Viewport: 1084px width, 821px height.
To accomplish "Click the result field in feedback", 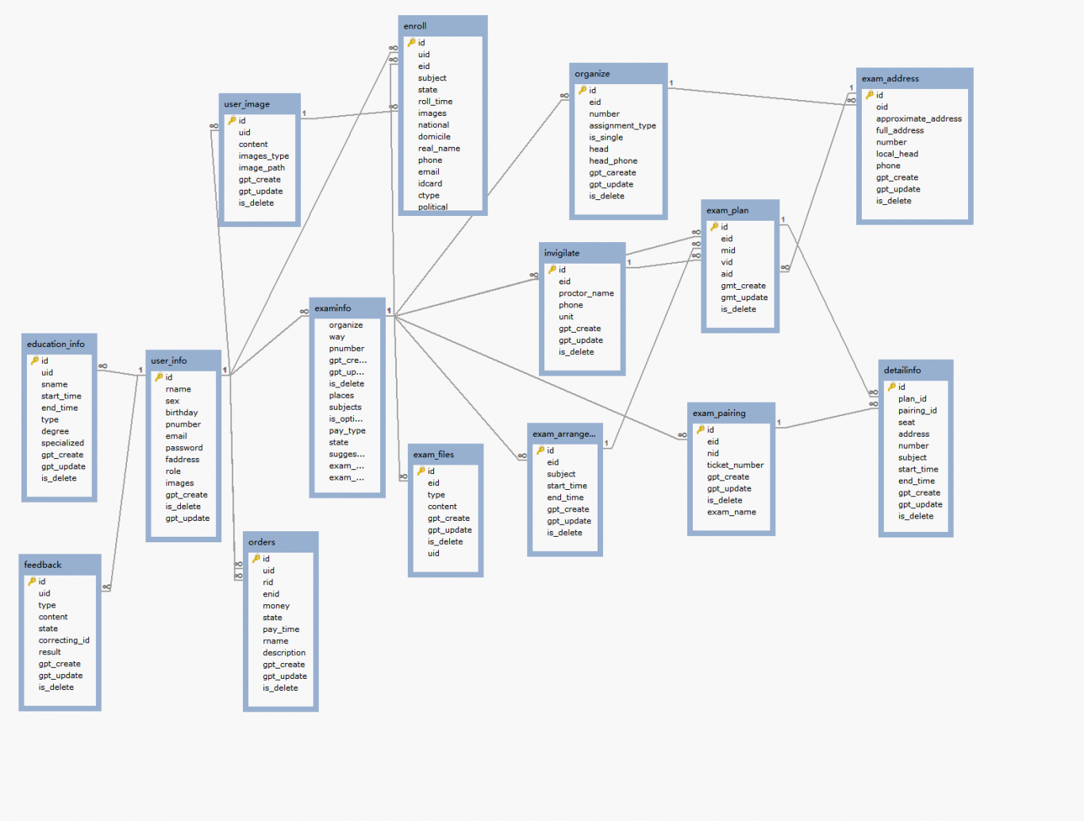I will click(x=49, y=652).
